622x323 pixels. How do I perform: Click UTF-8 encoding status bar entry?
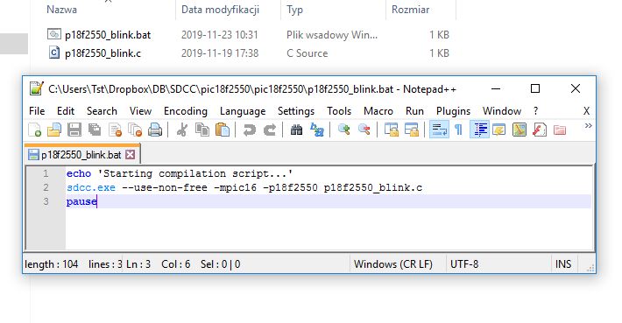pos(464,264)
